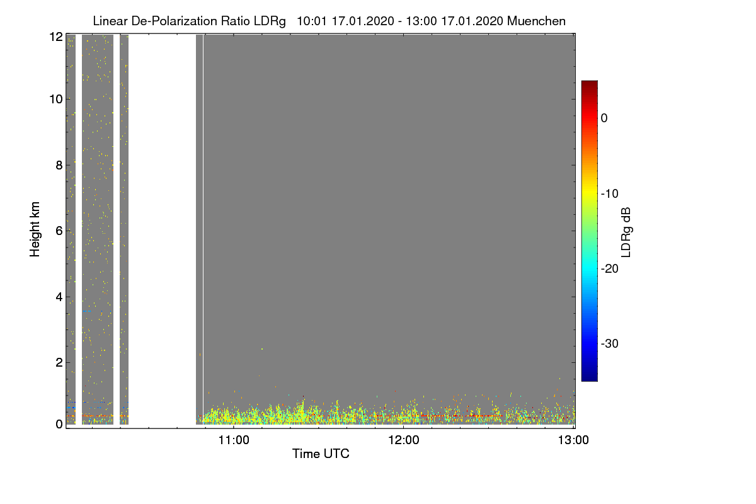Screen dimensions: 756x504
Task: Click the 'Height km' axis label
Action: pyautogui.click(x=35, y=229)
